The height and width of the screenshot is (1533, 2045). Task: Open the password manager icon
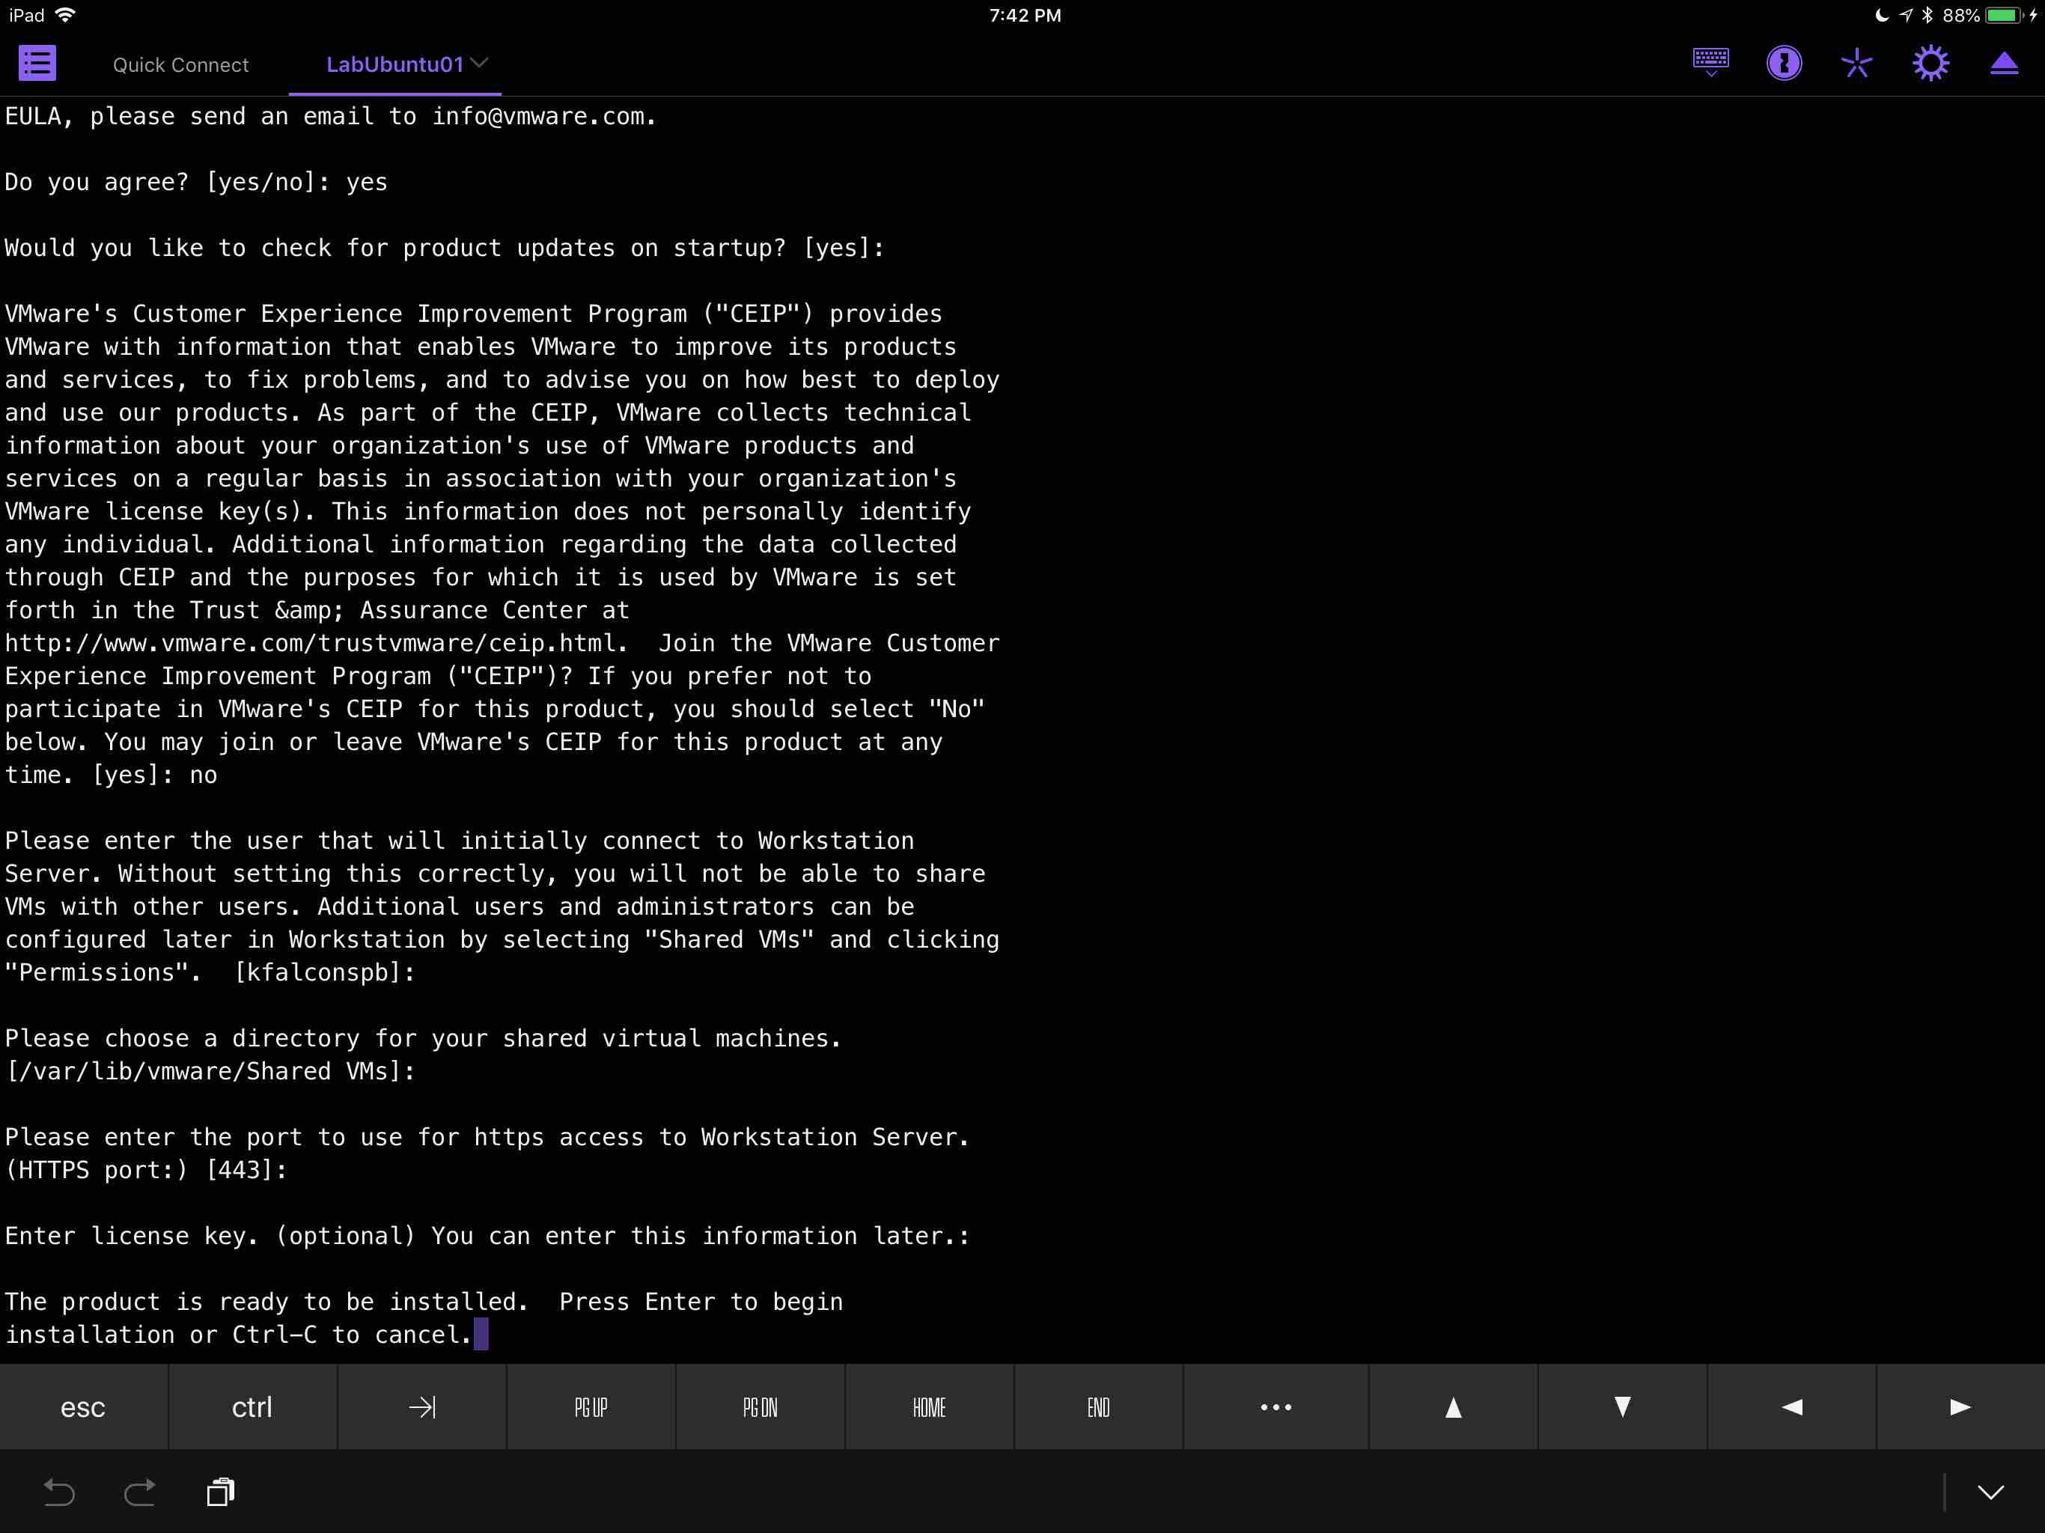pos(1783,63)
